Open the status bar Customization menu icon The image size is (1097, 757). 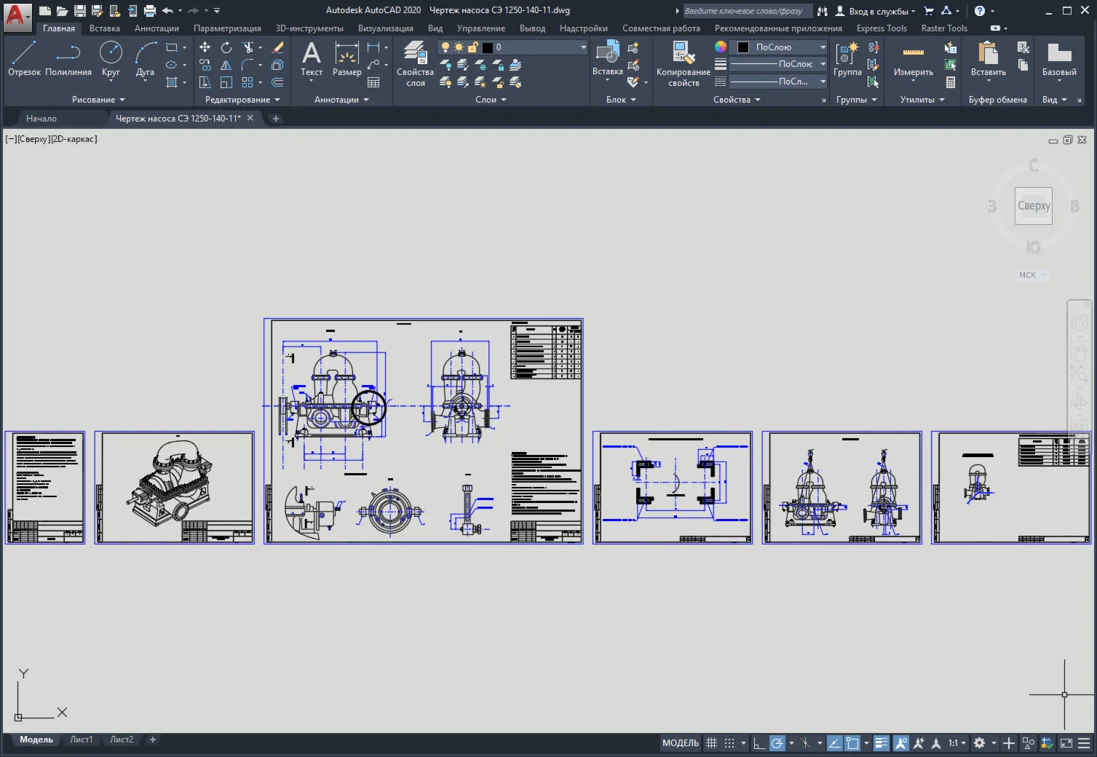point(1084,743)
